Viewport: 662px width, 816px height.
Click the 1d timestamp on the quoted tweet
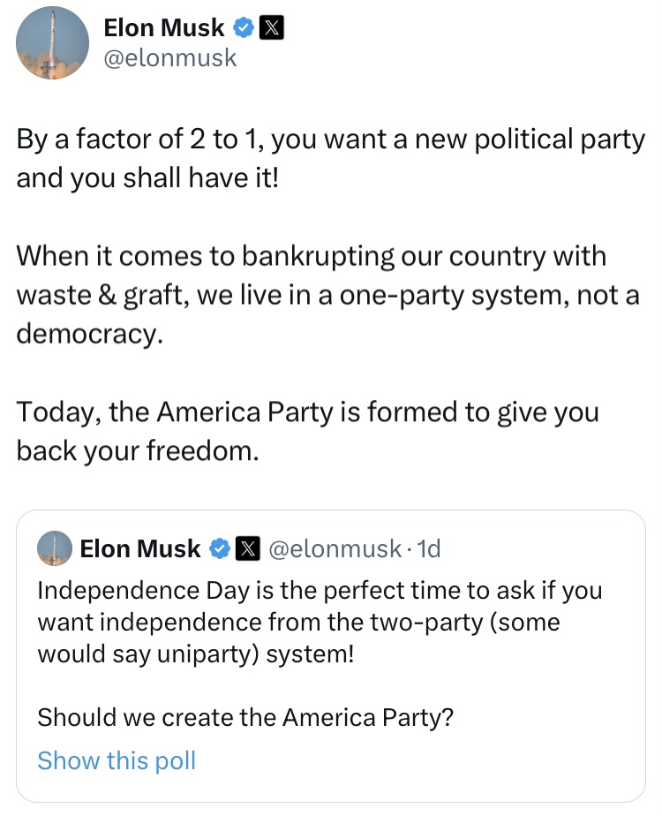pyautogui.click(x=427, y=549)
